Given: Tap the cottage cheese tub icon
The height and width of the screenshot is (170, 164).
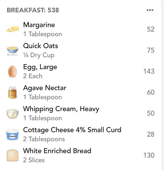Looking at the screenshot, I should (13, 135).
